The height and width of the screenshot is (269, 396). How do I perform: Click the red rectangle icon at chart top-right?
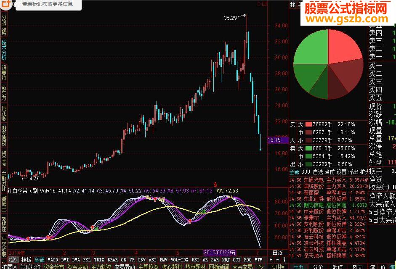(264, 4)
